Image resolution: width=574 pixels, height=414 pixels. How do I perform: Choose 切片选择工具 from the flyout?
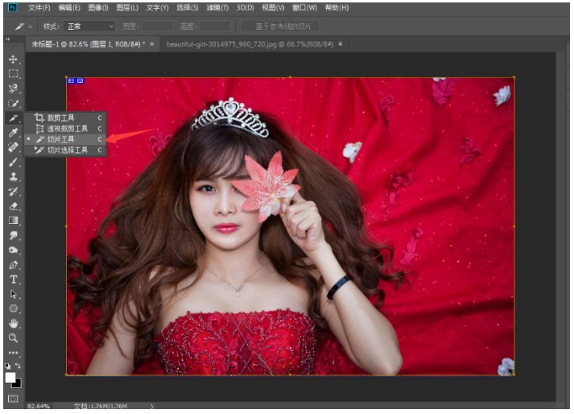click(68, 150)
